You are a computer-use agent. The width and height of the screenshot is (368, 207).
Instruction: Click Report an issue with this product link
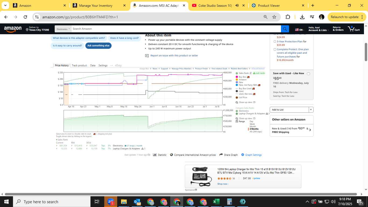174,56
